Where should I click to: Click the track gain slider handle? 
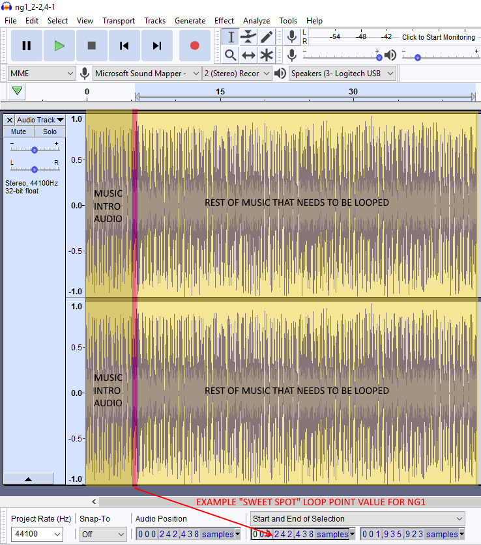(x=34, y=150)
